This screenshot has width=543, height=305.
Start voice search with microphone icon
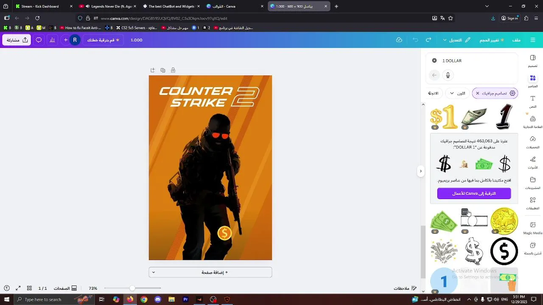448,75
